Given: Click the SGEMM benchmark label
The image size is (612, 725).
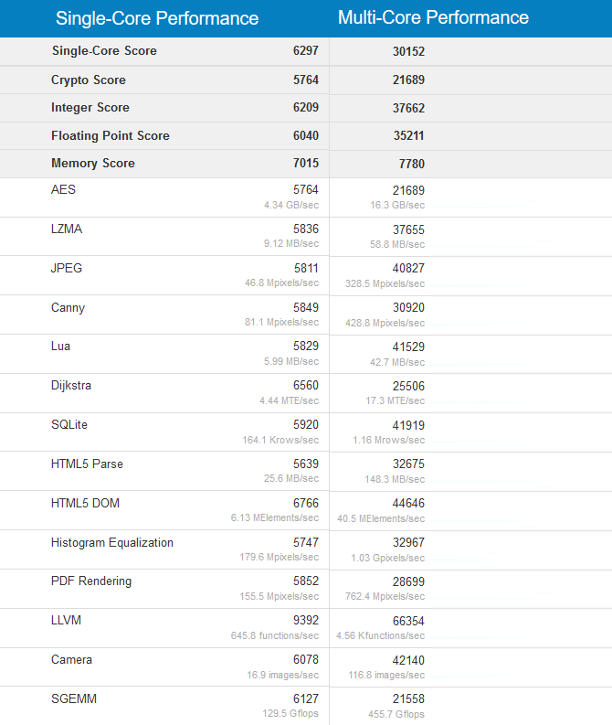Looking at the screenshot, I should coord(74,698).
